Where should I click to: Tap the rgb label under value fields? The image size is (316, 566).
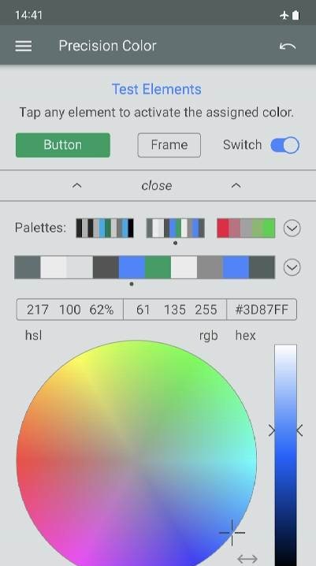209,335
